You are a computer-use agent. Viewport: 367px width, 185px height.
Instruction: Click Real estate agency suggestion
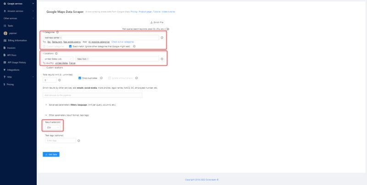click(72, 42)
